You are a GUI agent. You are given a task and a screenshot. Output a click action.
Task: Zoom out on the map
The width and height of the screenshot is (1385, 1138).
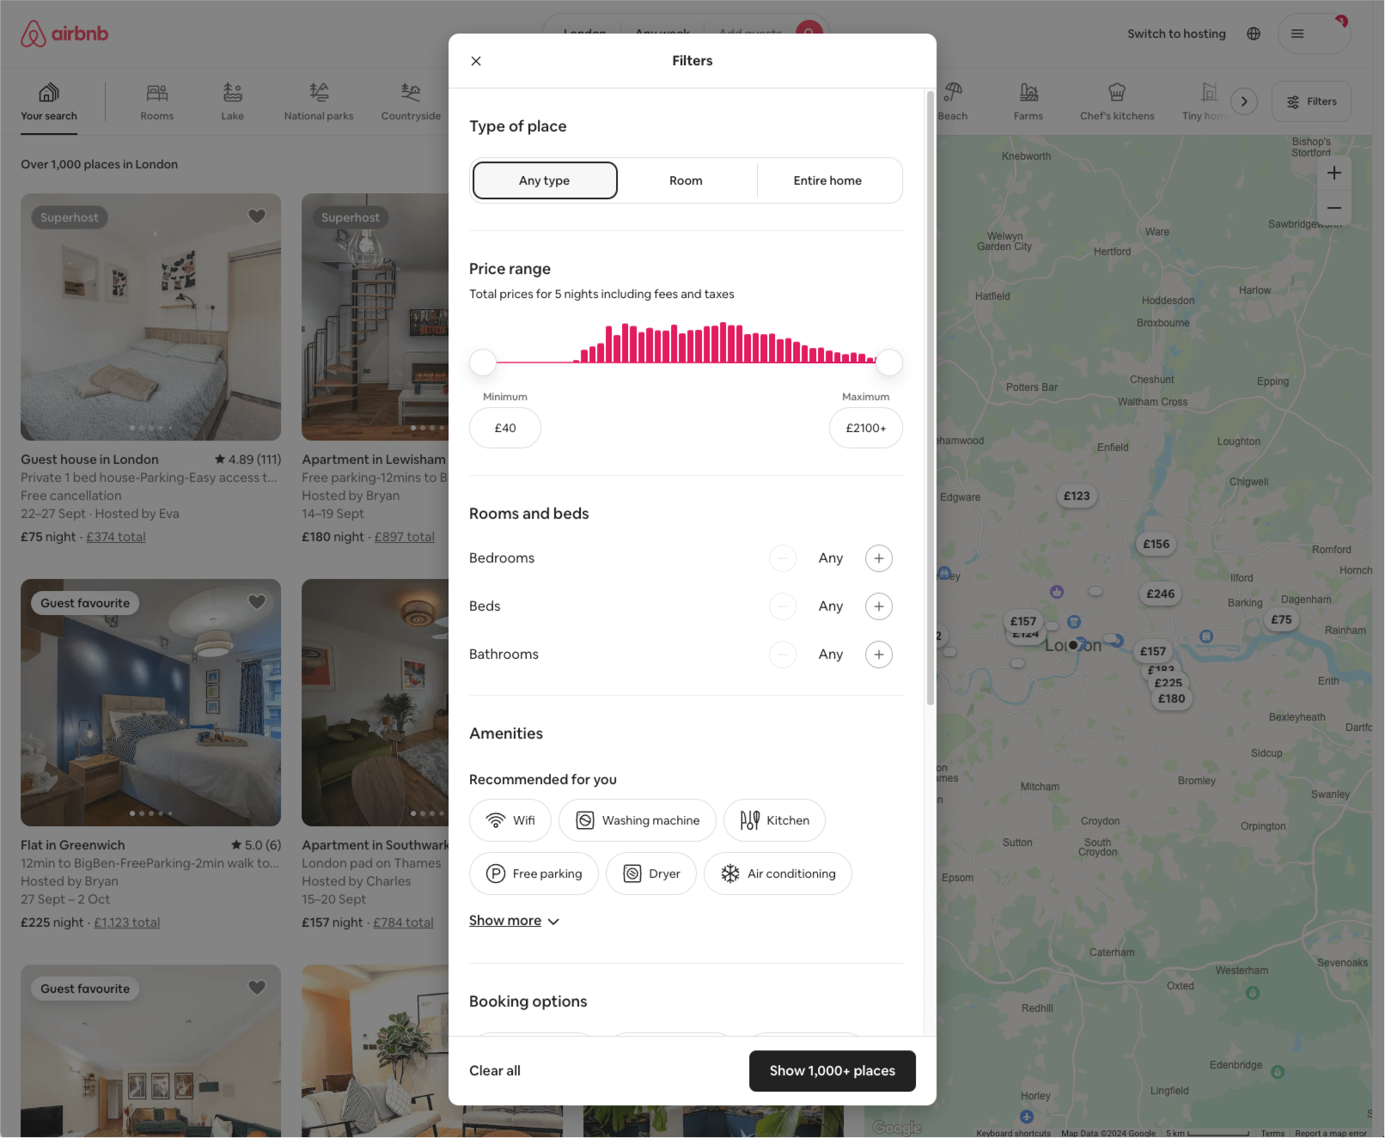click(1334, 208)
